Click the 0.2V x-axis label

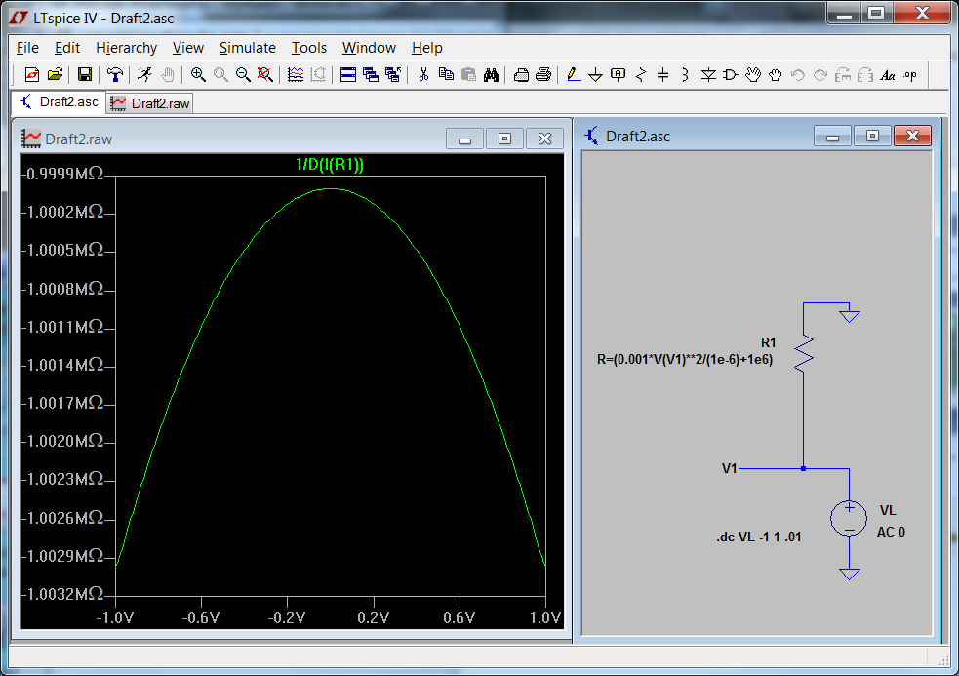click(x=373, y=617)
